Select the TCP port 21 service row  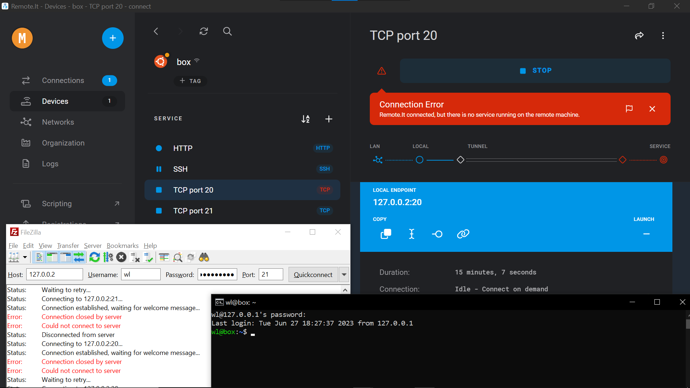click(242, 211)
